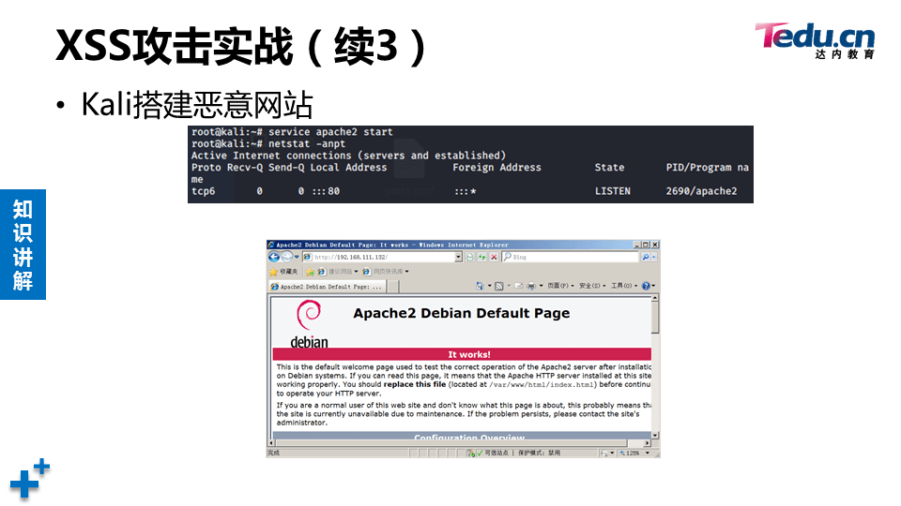Open the 工具(O) tools menu

[x=624, y=286]
